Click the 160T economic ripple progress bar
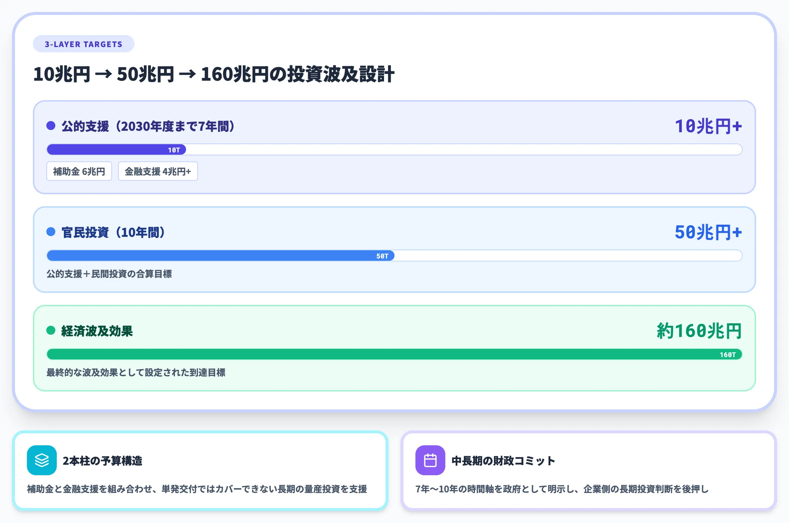 pos(394,355)
